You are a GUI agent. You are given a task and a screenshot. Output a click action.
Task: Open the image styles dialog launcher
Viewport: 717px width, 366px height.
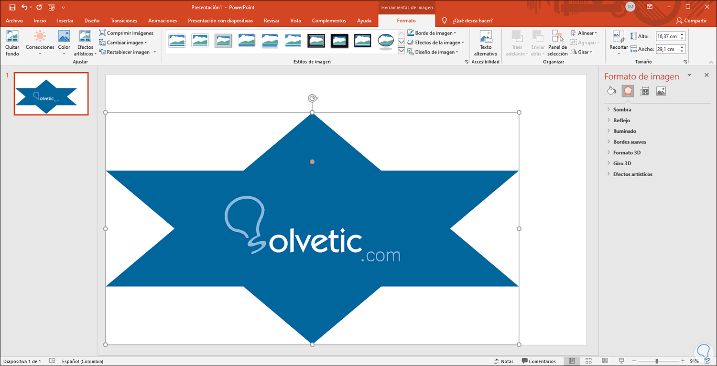point(467,62)
